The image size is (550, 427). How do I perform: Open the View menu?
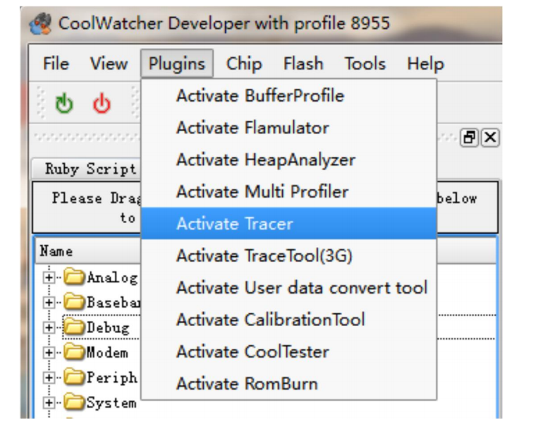[x=109, y=64]
